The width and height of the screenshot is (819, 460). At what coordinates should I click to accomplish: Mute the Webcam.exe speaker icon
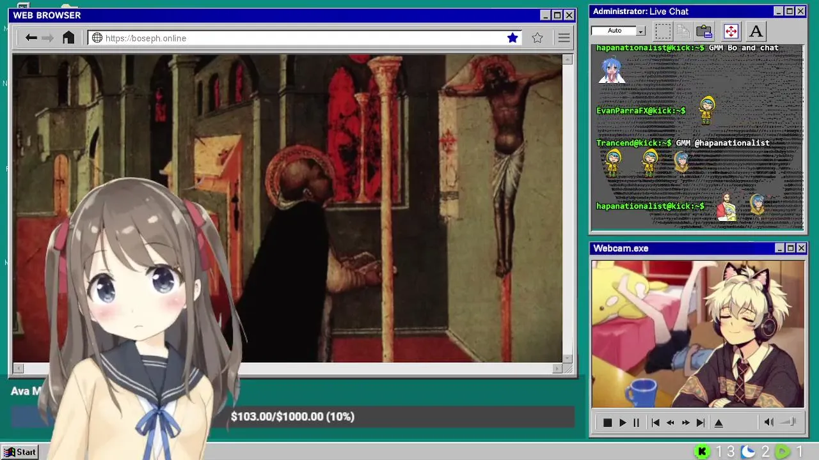click(x=769, y=422)
